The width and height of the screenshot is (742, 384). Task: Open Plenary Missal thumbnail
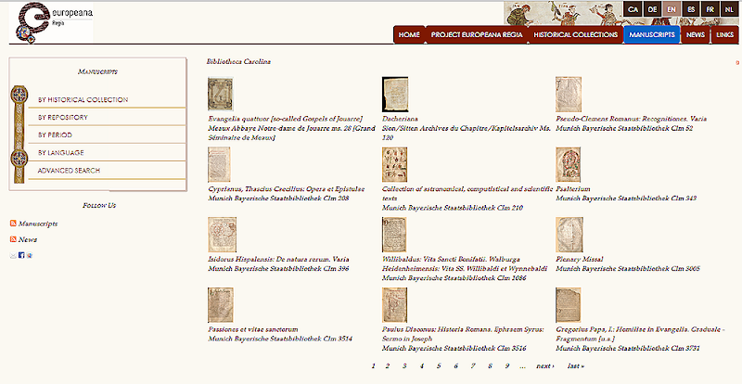point(569,235)
